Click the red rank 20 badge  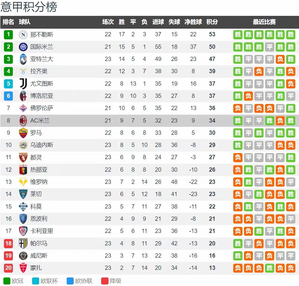click(8, 268)
